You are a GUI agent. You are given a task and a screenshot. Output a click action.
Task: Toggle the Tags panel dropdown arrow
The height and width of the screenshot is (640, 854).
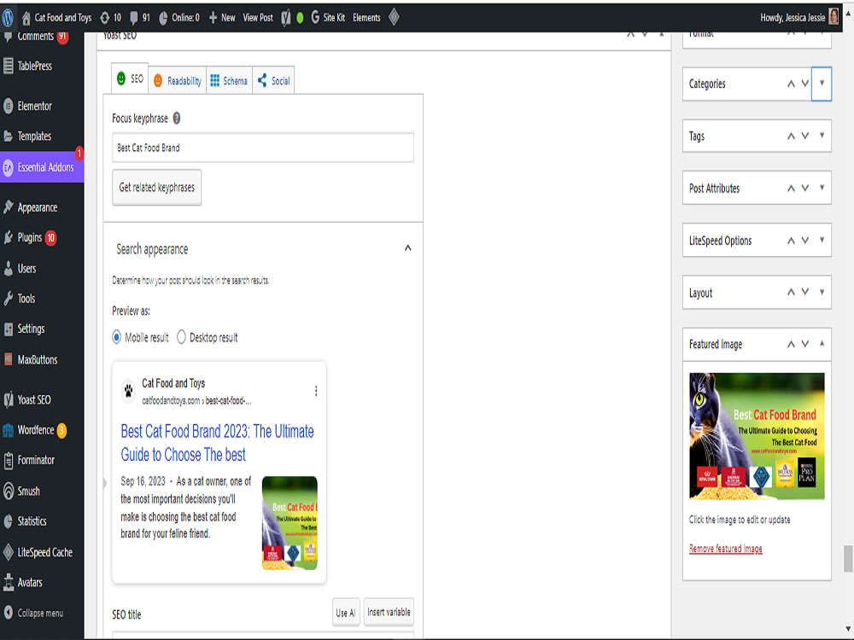[822, 136]
